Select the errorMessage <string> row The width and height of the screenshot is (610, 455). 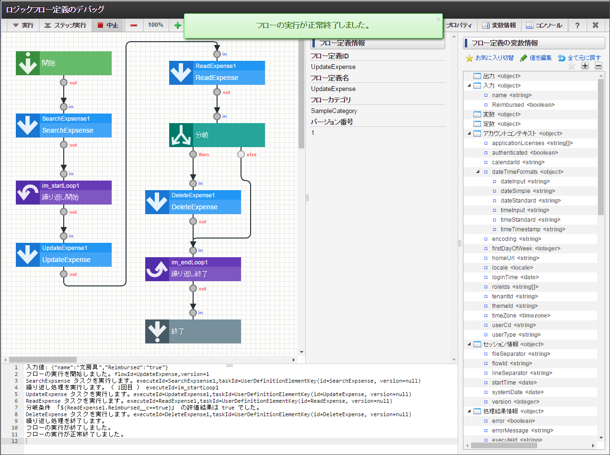pyautogui.click(x=530, y=431)
